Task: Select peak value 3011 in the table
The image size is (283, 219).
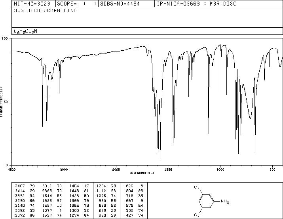Action: 47,186
